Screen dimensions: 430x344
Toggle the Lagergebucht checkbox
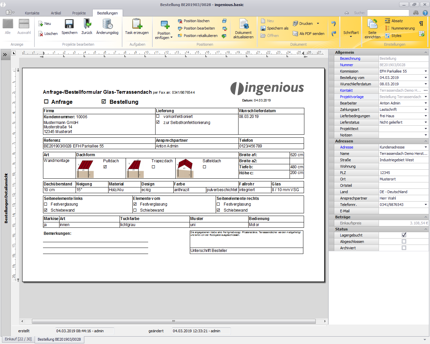[404, 235]
